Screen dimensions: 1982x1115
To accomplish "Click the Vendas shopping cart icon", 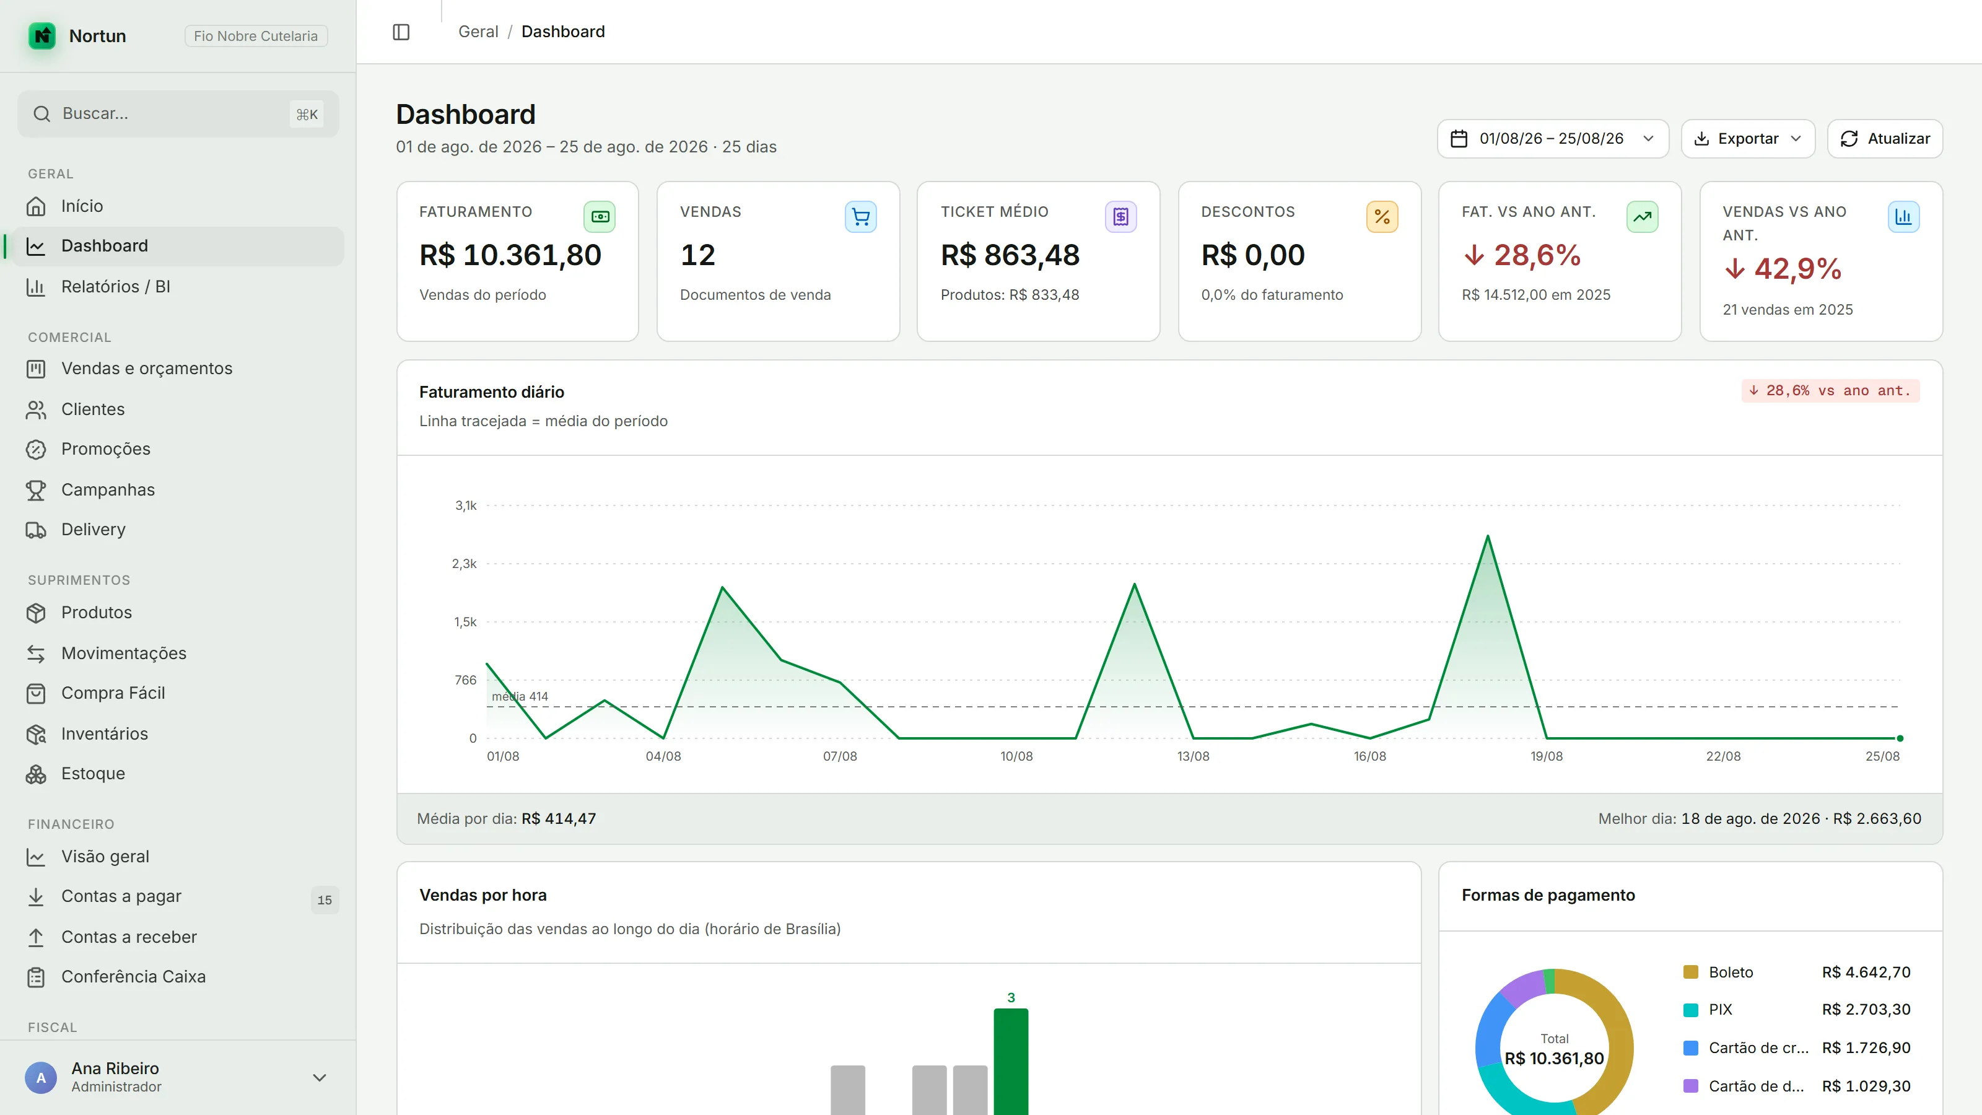I will [860, 217].
